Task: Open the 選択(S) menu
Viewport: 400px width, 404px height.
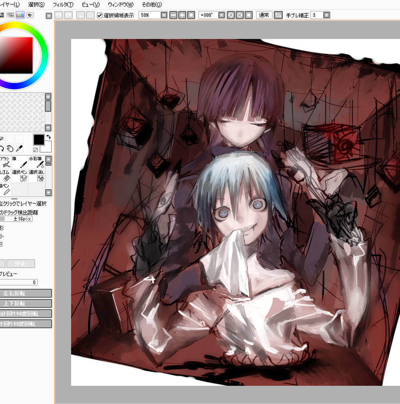Action: (36, 4)
